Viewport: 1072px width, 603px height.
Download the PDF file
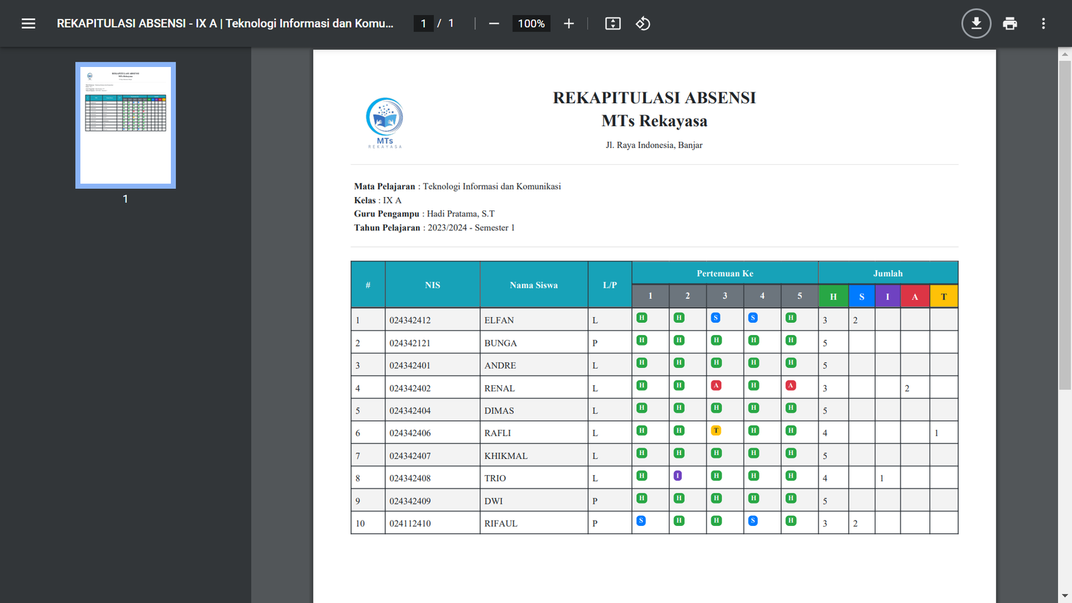(x=976, y=23)
